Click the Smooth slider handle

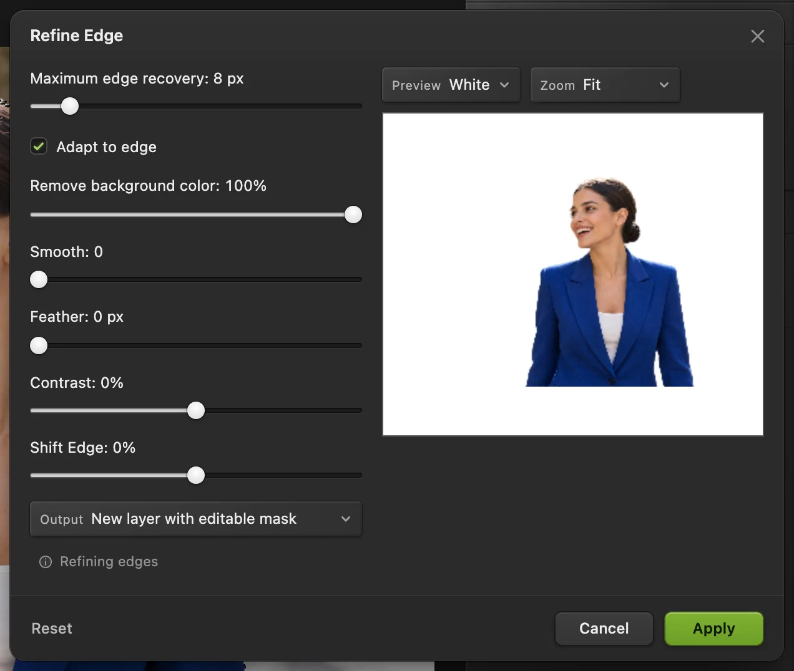pyautogui.click(x=39, y=279)
